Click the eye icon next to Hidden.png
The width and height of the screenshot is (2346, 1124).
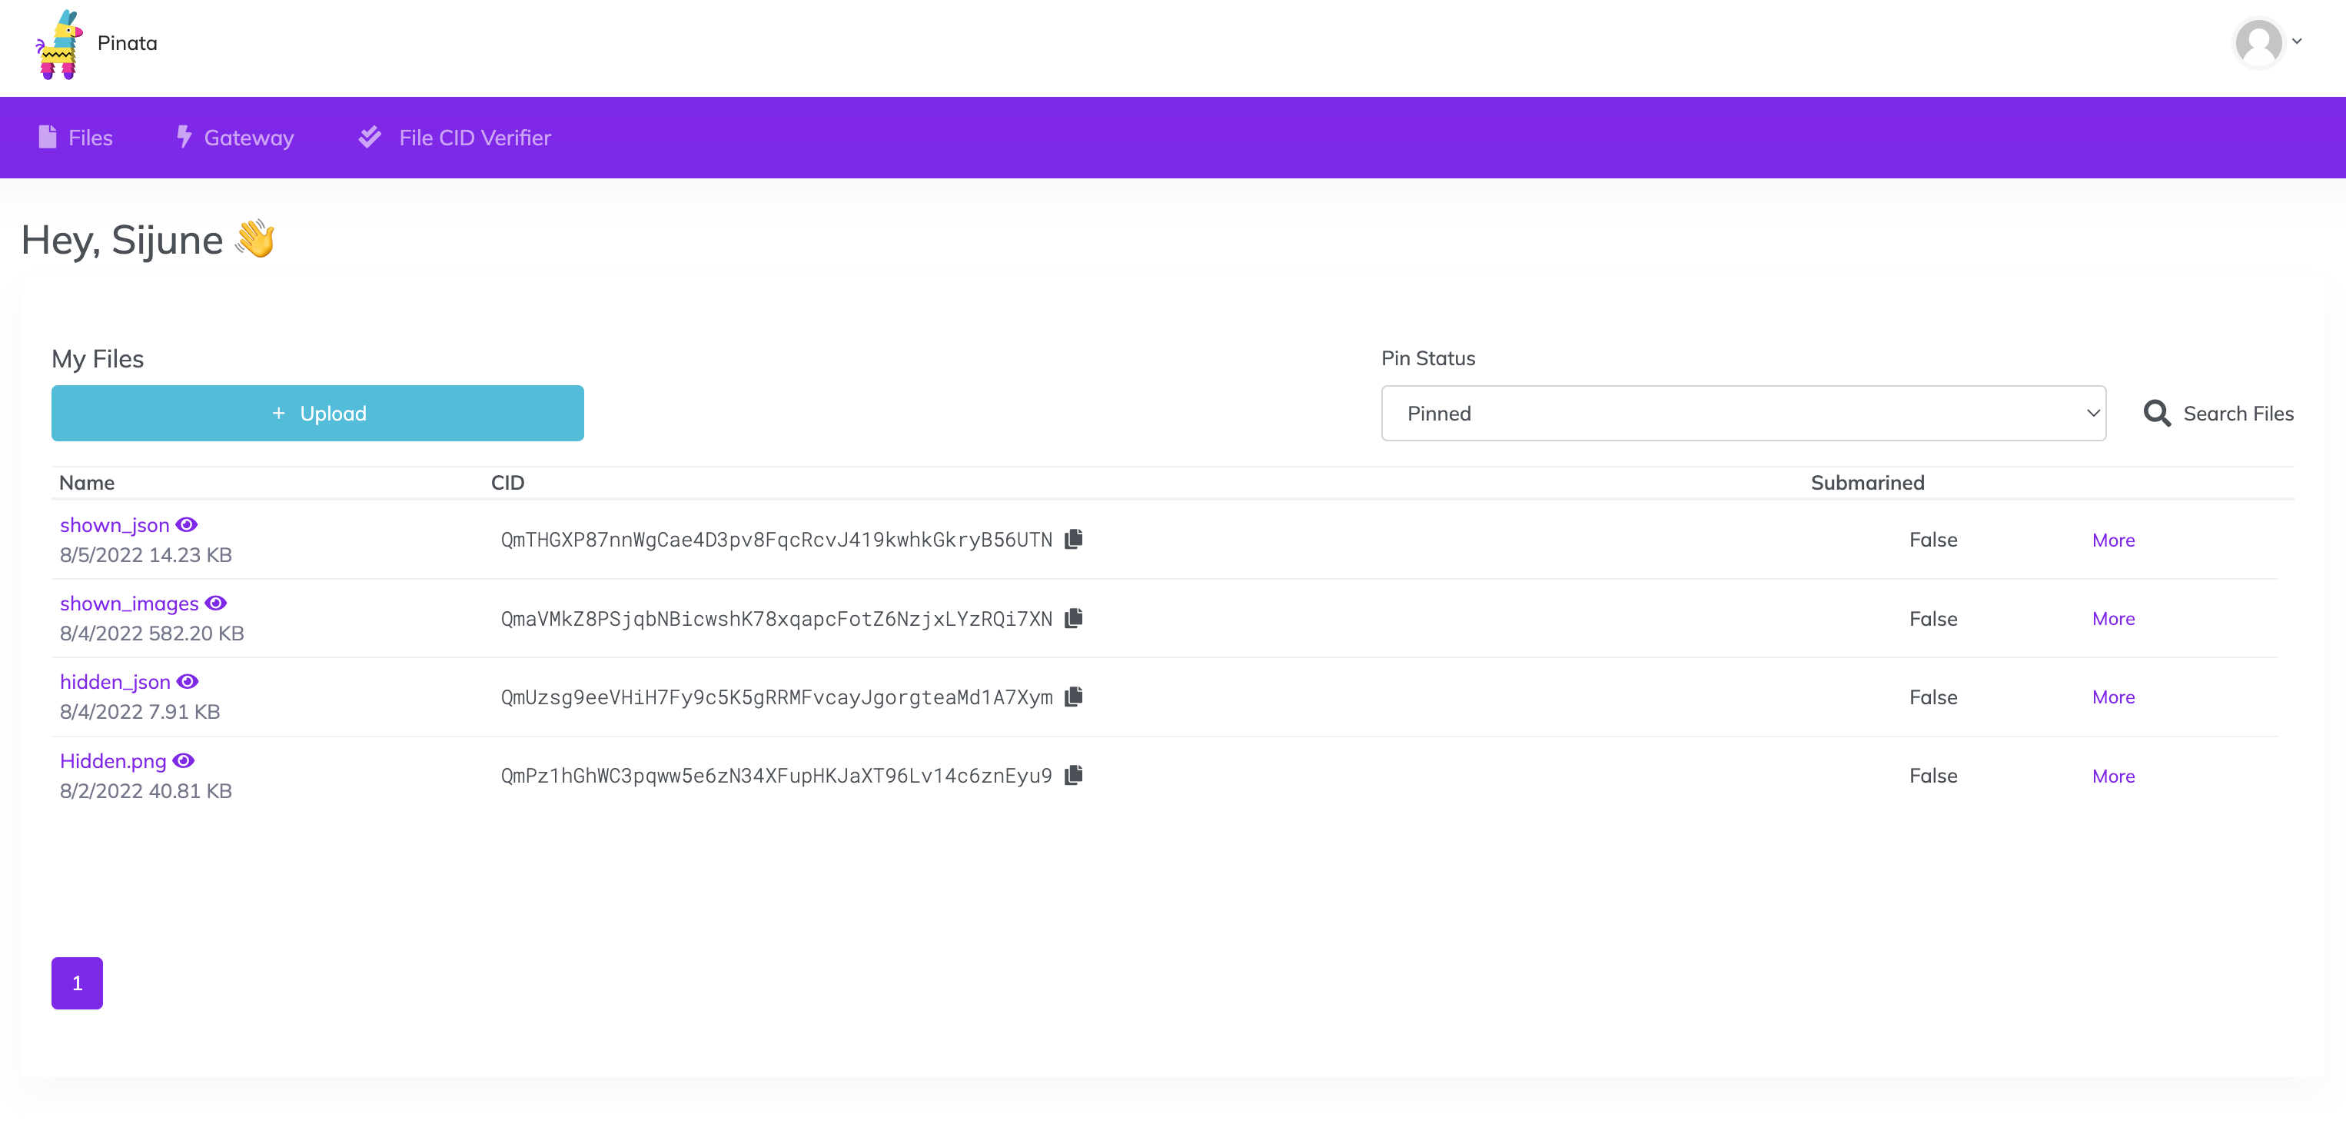coord(184,760)
